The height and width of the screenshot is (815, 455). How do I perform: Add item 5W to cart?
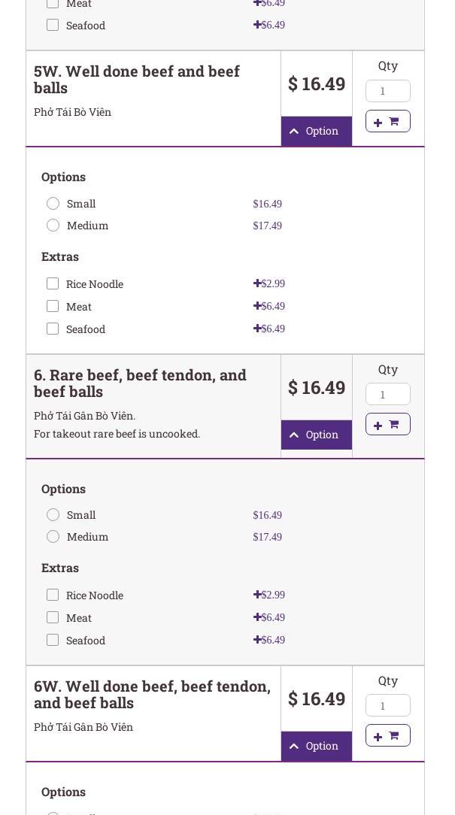(387, 121)
